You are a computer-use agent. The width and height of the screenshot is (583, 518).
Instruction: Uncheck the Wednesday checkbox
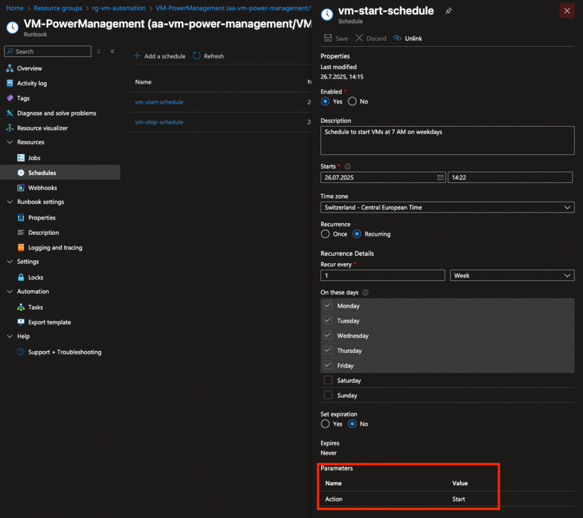[328, 335]
